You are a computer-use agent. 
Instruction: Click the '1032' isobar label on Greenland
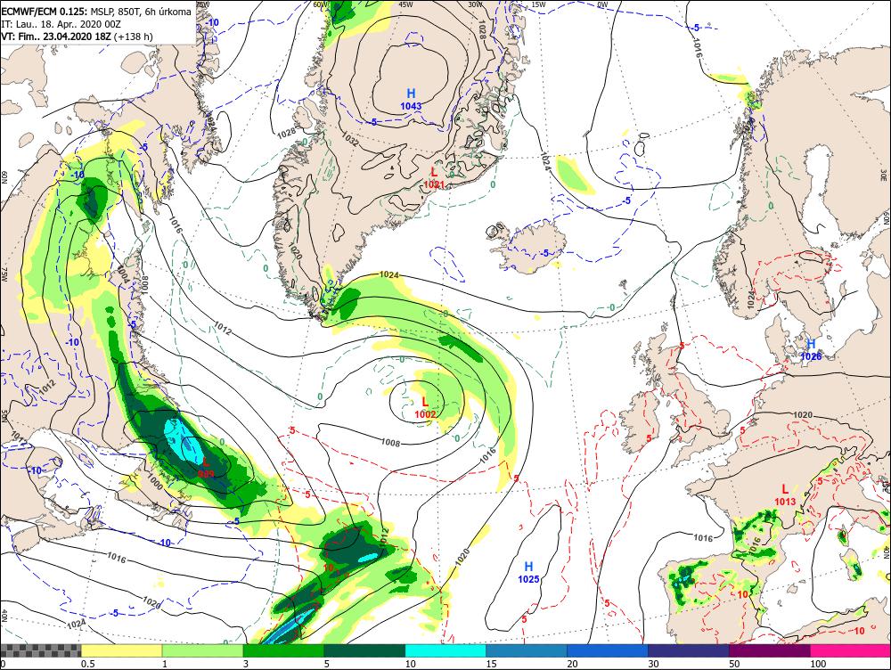coord(350,139)
